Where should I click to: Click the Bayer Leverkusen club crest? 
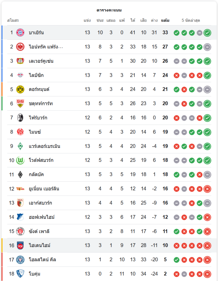(20, 61)
